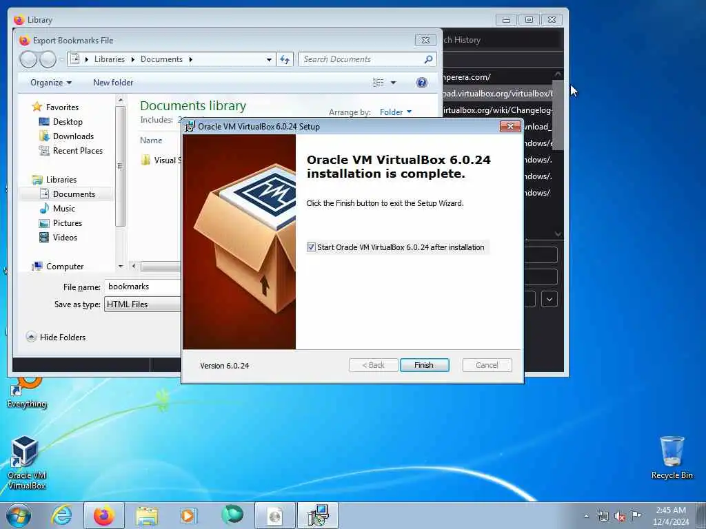
Task: Open the taskbar clock showing 2:45 AM
Action: tap(671, 516)
